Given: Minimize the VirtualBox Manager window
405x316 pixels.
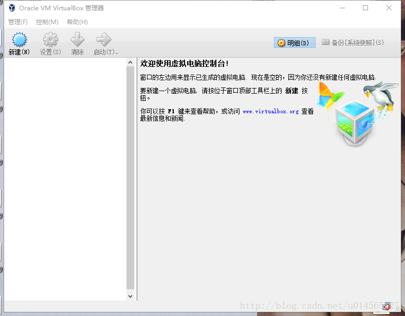Looking at the screenshot, I should pyautogui.click(x=342, y=8).
